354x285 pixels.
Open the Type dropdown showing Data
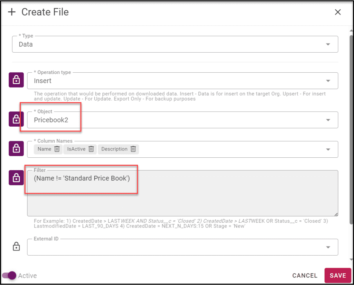point(175,44)
